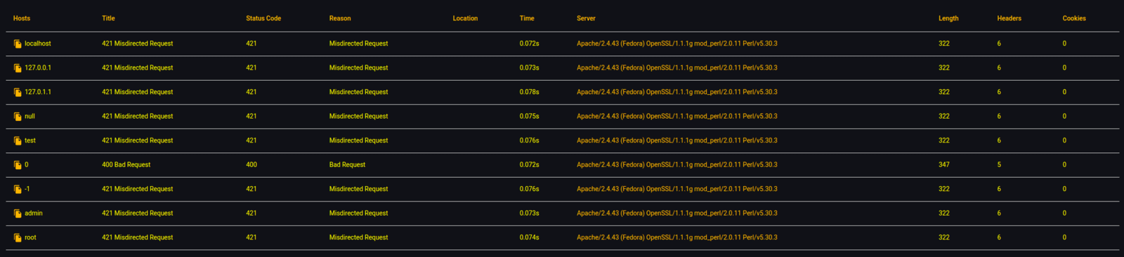Select the Reason column header
1124x257 pixels.
coord(340,18)
